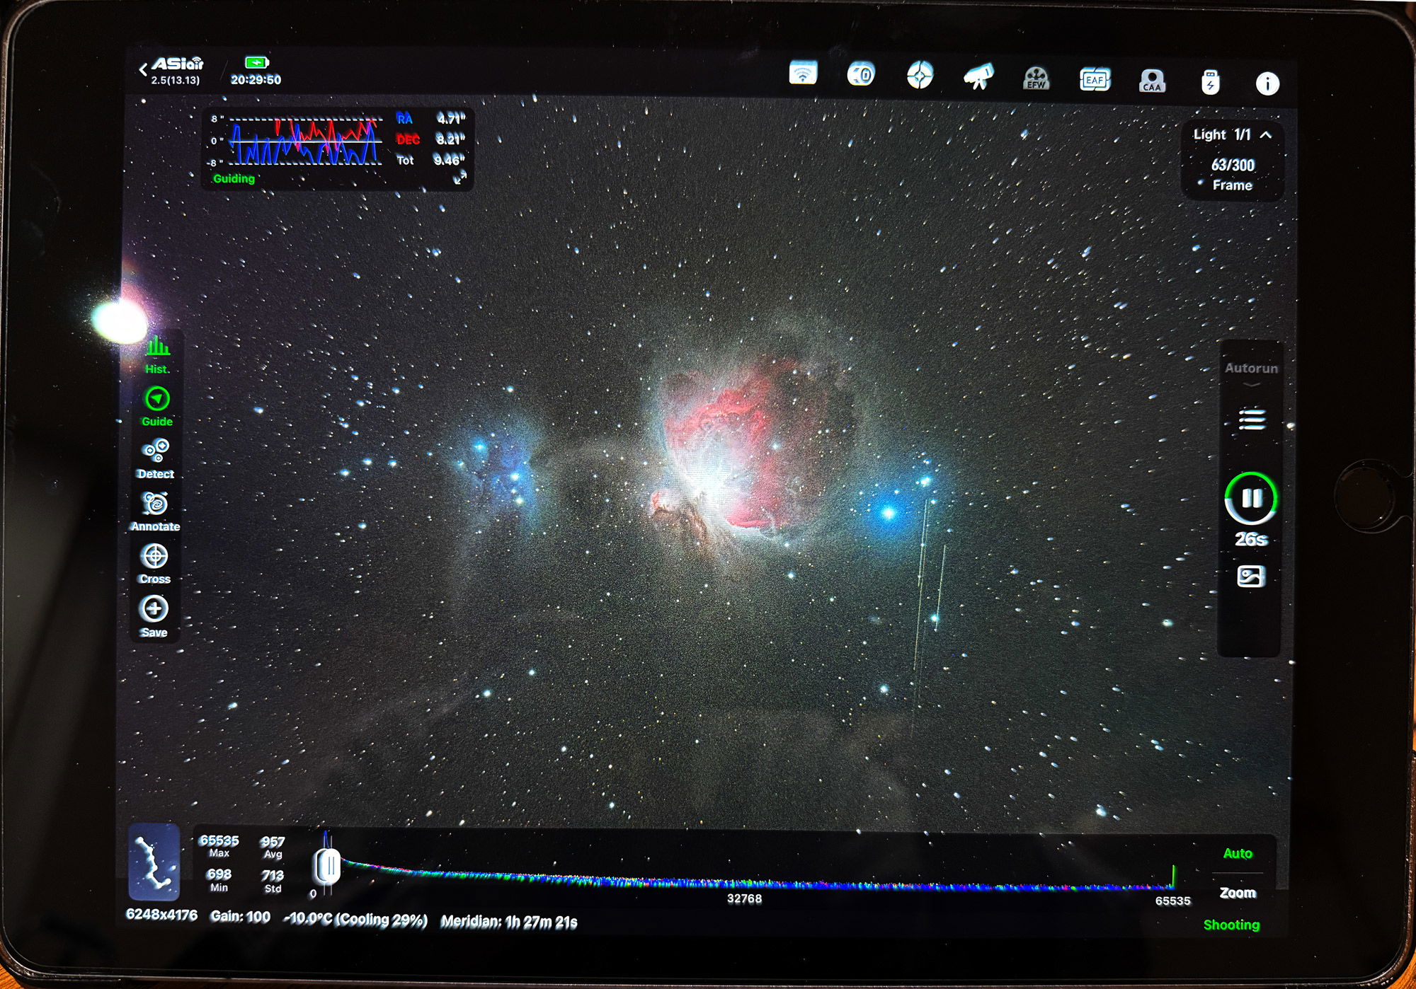Open the guide scope crosshair settings

pyautogui.click(x=920, y=75)
